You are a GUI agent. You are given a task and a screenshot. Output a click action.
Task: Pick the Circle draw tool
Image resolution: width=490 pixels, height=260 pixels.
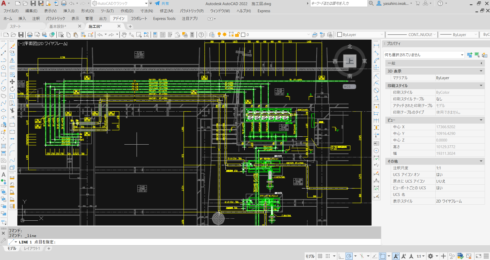[x=4, y=89]
